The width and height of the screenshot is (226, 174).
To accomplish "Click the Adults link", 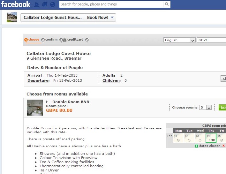I will [x=109, y=75].
